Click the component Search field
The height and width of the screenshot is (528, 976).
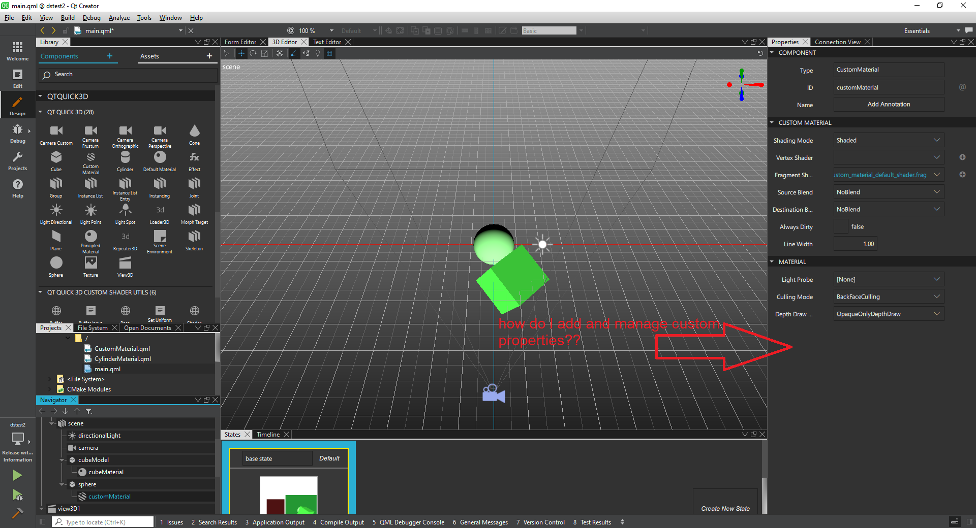(x=128, y=75)
